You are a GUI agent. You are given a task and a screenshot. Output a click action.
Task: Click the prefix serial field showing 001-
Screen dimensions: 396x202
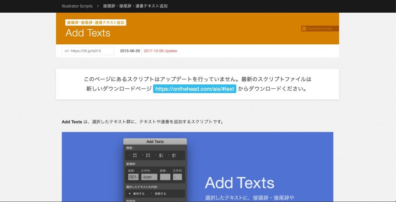click(133, 177)
